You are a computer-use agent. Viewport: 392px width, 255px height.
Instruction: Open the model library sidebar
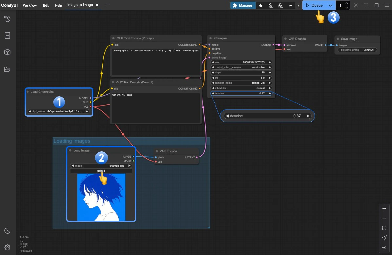coord(7,52)
